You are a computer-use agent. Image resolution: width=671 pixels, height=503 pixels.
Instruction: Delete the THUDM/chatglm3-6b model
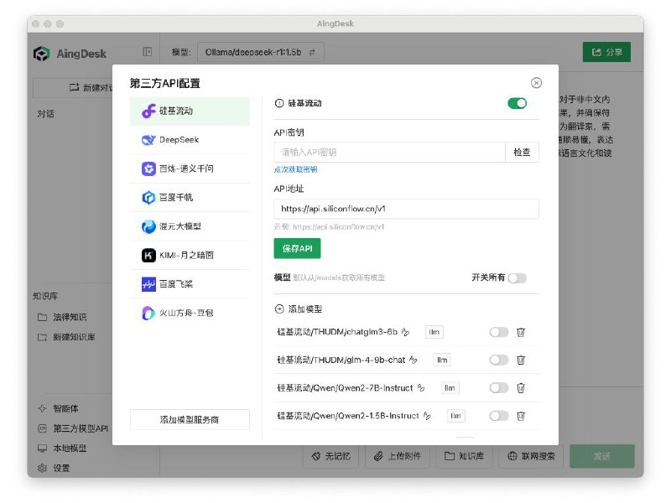point(521,332)
